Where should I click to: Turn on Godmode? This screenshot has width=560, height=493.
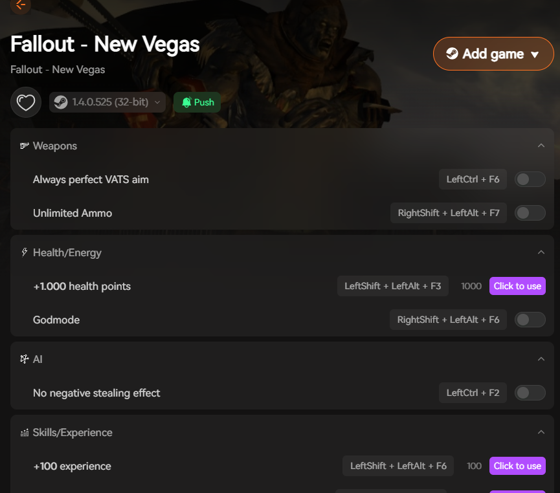[x=530, y=319]
